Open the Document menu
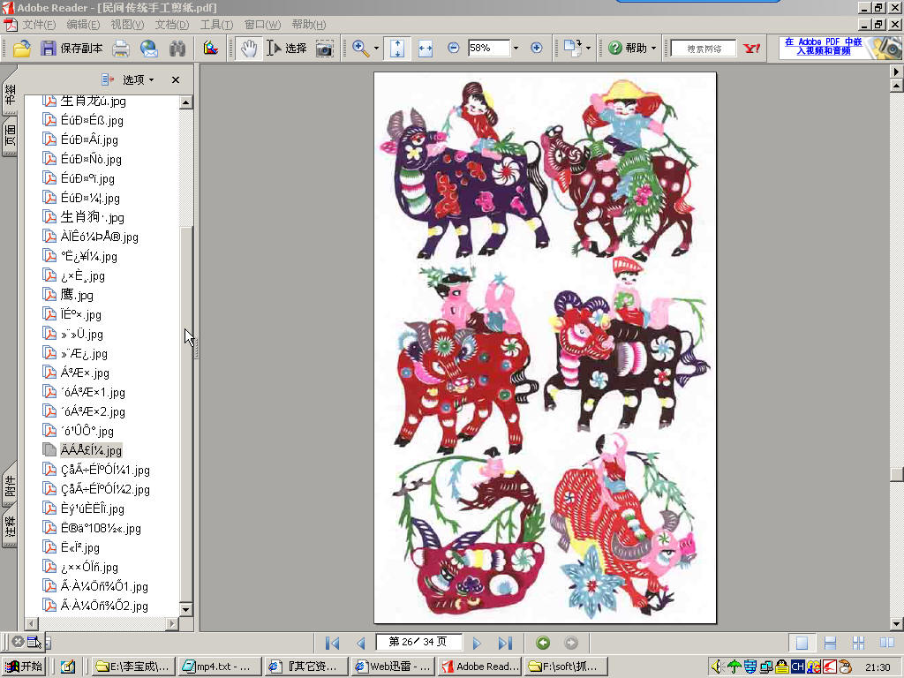Screen dimensions: 904x678 172,24
